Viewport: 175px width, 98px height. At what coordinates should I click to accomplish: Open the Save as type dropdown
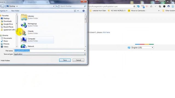click(x=85, y=54)
